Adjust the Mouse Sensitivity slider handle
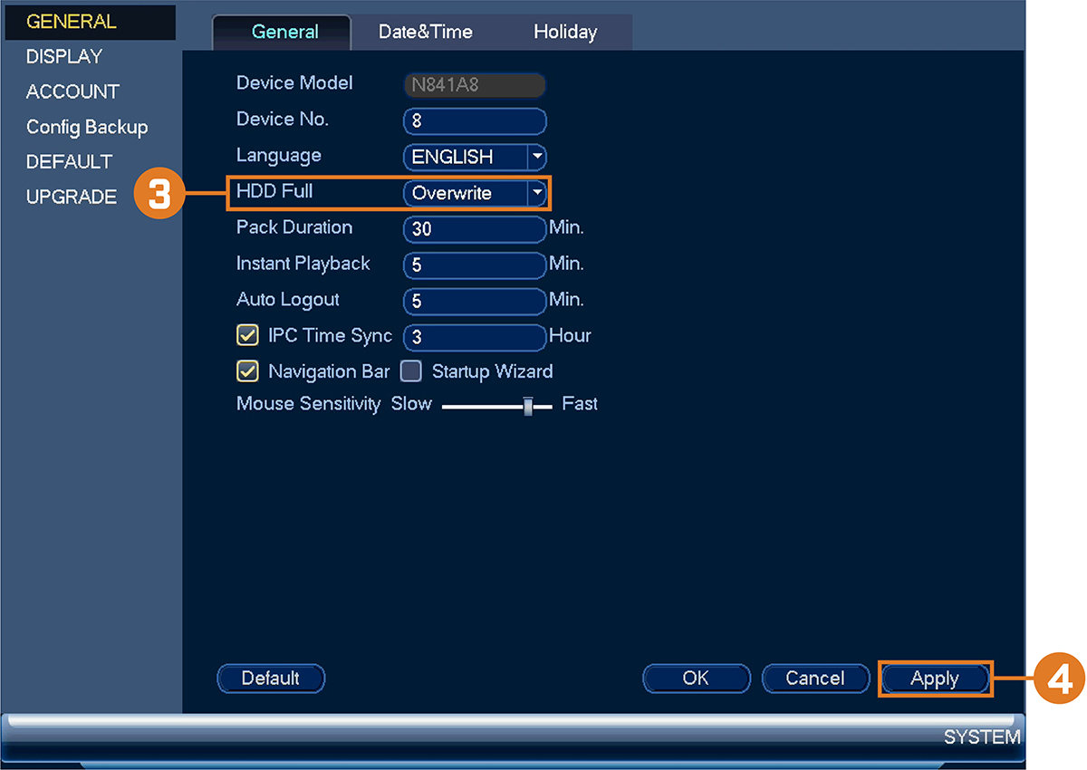Viewport: 1087px width, 770px height. click(528, 407)
